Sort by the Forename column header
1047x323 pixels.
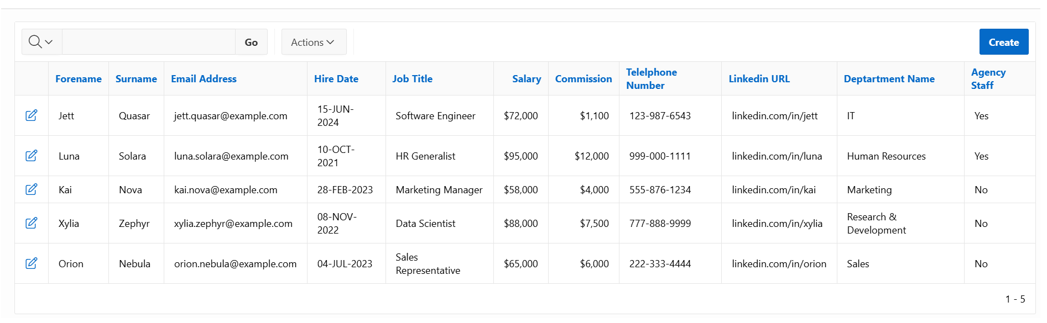(x=79, y=79)
